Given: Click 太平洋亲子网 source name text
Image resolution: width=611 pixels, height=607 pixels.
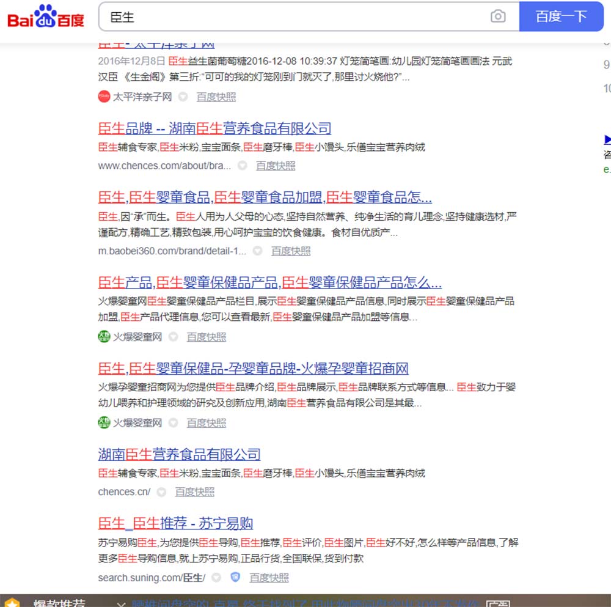Looking at the screenshot, I should click(x=142, y=97).
